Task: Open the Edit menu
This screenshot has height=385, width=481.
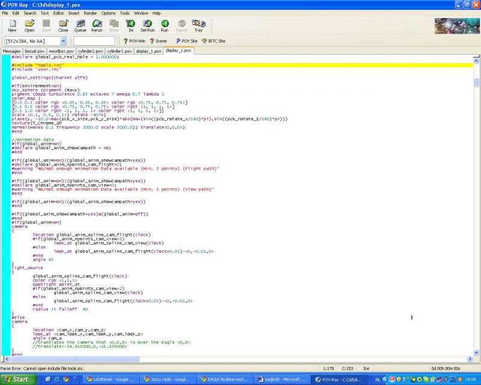Action: [x=16, y=13]
